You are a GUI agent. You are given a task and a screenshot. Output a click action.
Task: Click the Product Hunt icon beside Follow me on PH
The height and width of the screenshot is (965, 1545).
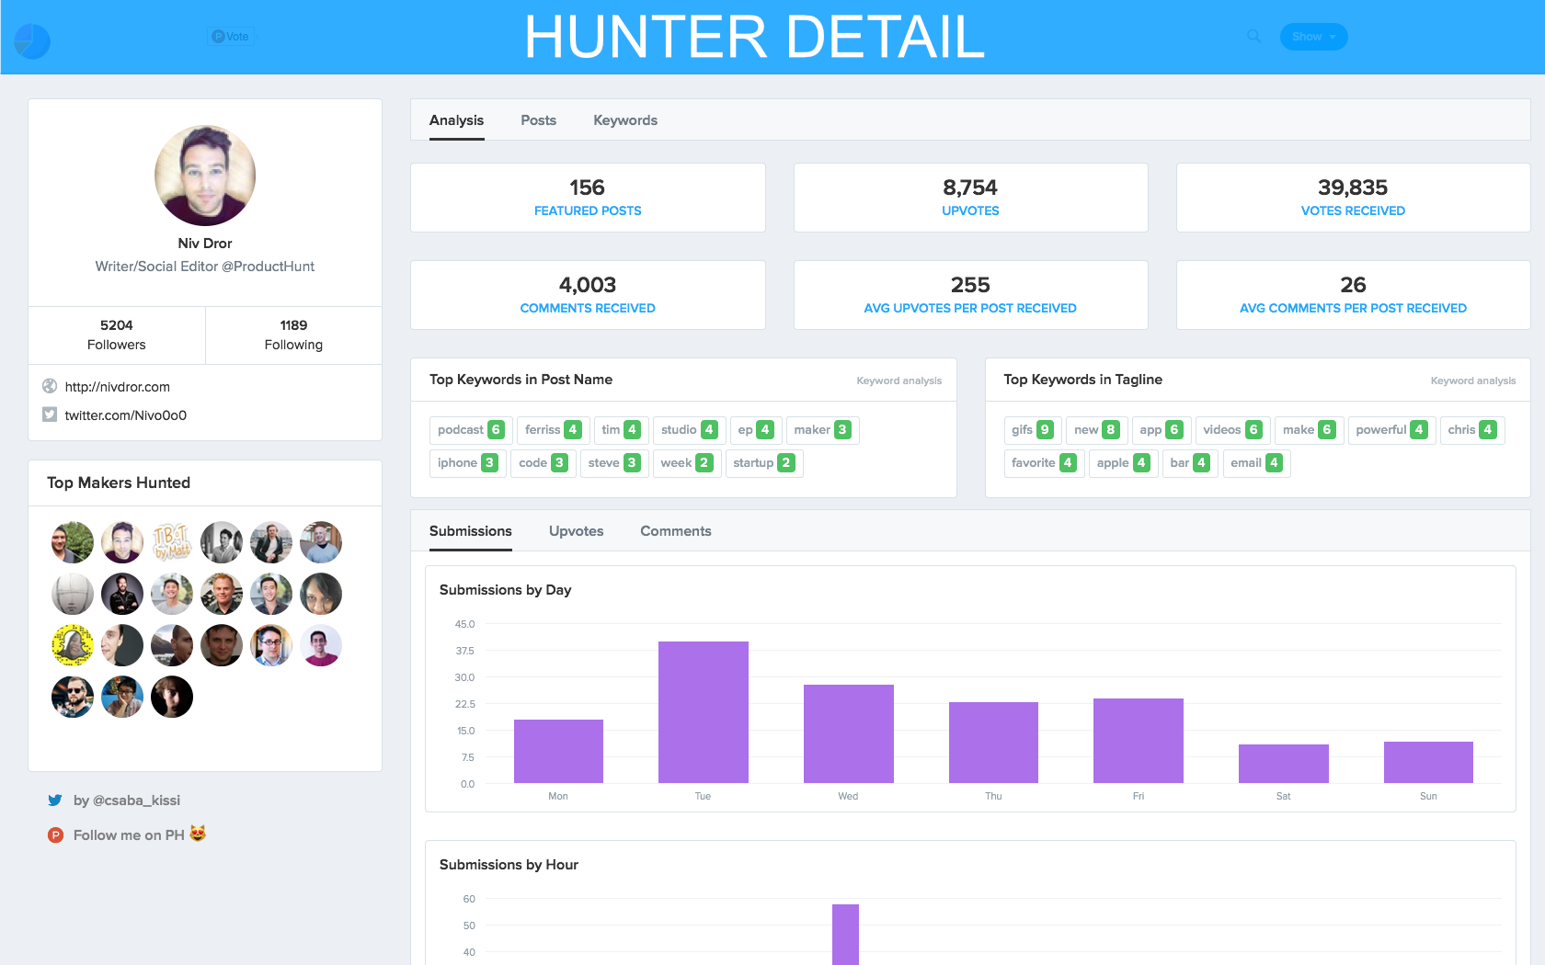[x=55, y=834]
